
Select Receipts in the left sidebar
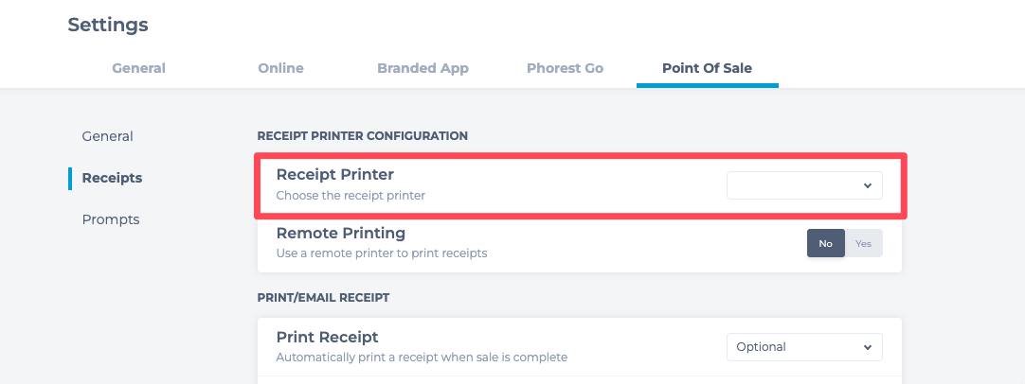click(x=112, y=178)
